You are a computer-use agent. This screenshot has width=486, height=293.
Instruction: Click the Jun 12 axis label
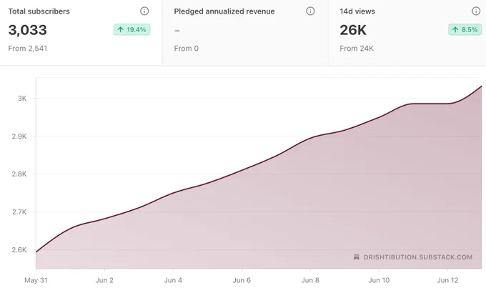(x=447, y=280)
